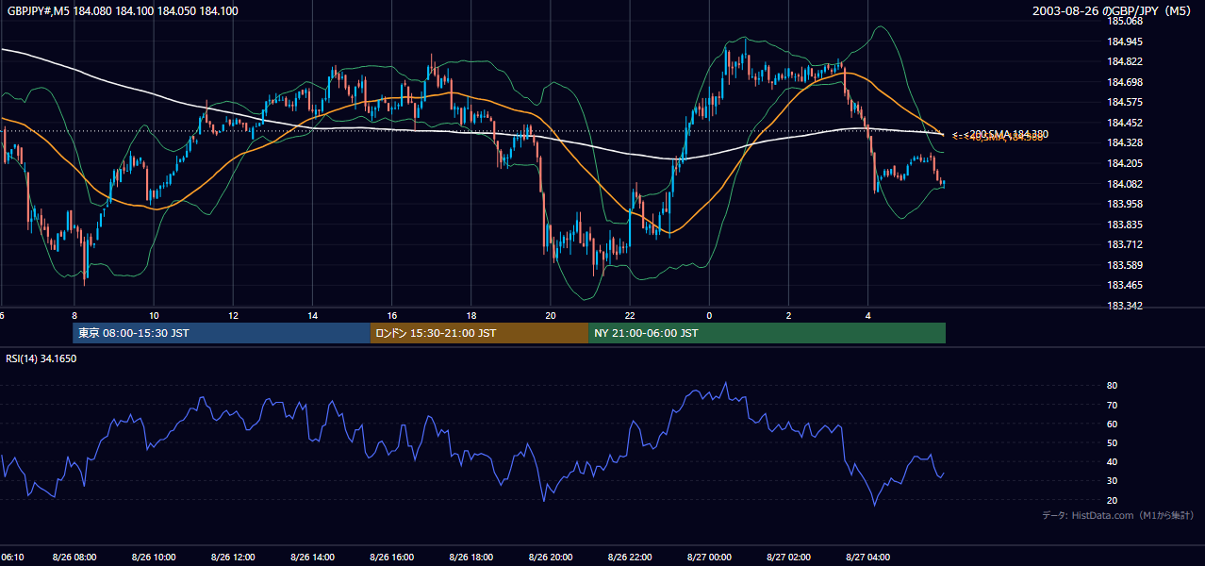This screenshot has width=1205, height=566.
Task: Click hour label 10 under price chart
Action: (153, 315)
